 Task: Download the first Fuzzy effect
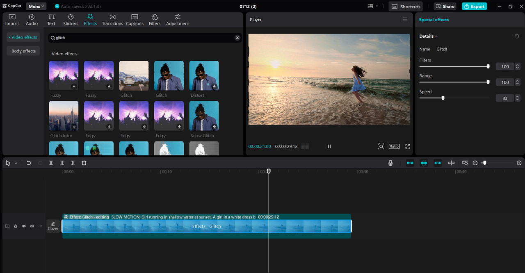coord(74,86)
